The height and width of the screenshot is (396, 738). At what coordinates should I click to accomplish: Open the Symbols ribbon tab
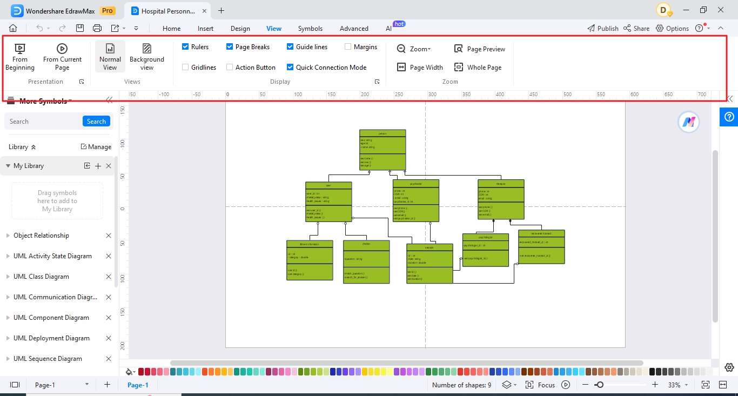click(x=310, y=29)
